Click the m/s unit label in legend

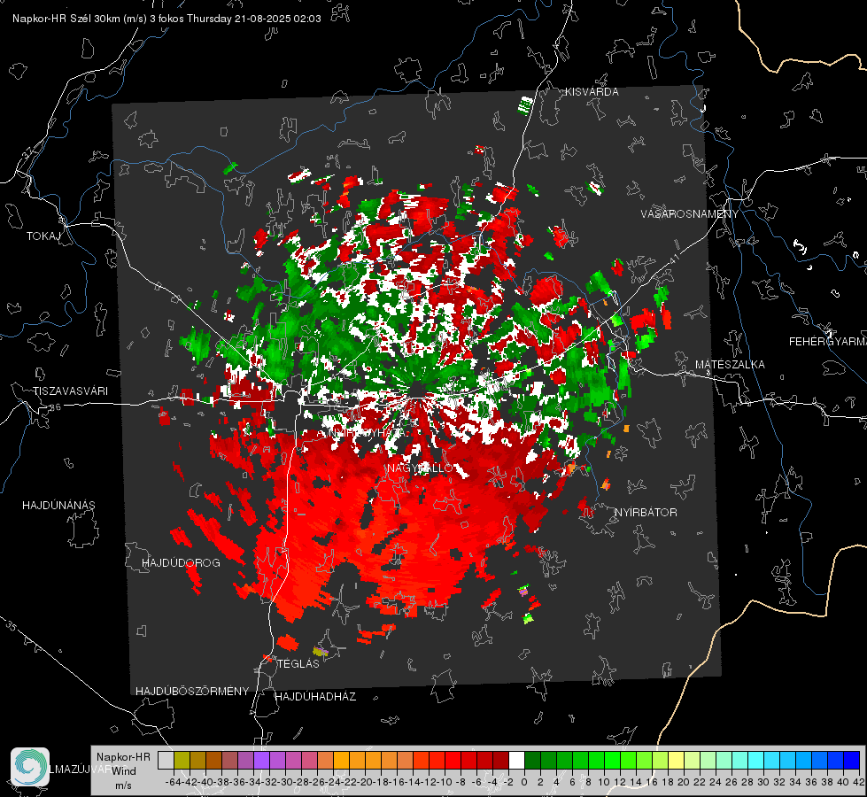tap(123, 785)
